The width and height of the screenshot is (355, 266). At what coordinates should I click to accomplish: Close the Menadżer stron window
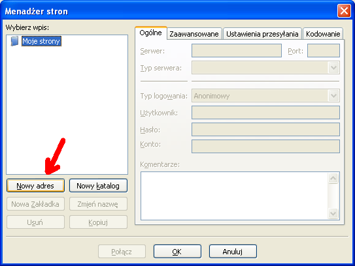tap(344, 10)
